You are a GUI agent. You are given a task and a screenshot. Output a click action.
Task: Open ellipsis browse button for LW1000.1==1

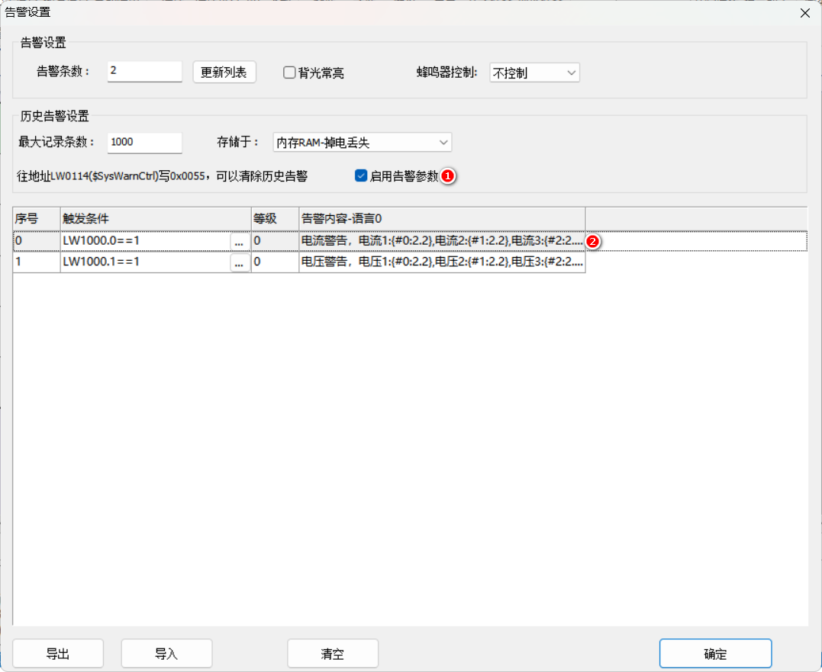239,262
